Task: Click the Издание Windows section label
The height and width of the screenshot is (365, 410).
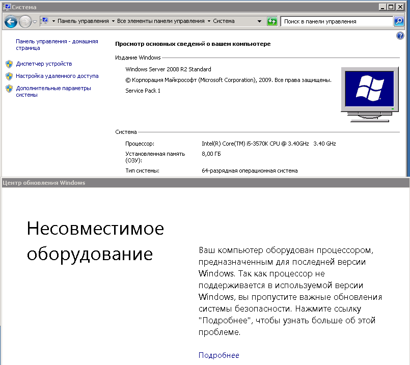Action: [x=138, y=58]
